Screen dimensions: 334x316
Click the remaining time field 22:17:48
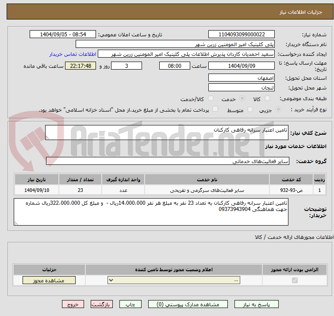click(x=81, y=66)
